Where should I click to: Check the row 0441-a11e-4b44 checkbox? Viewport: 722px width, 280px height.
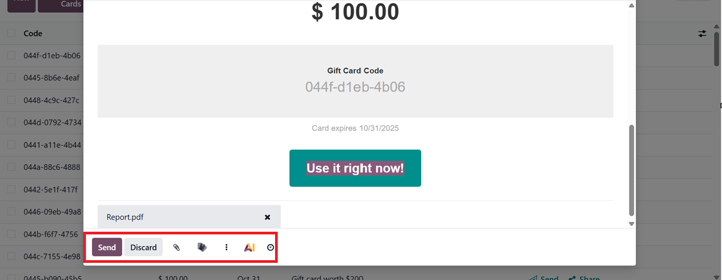pos(11,145)
